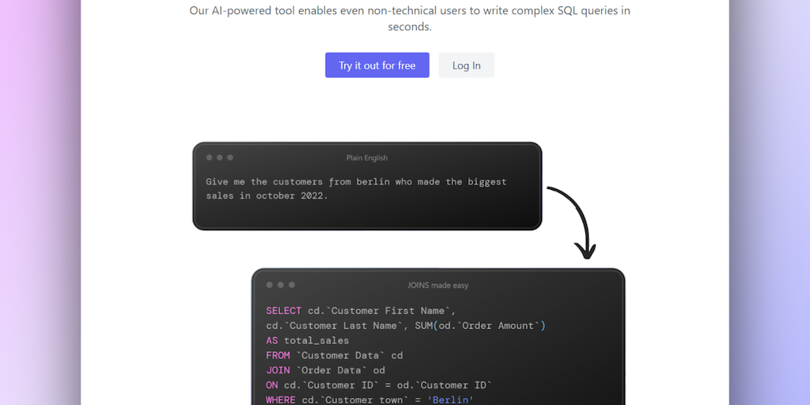The width and height of the screenshot is (810, 405).
Task: Click middle dot in JOINS made easy window
Action: point(281,285)
